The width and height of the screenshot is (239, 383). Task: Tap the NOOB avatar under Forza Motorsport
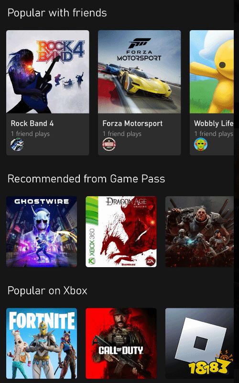click(x=109, y=144)
